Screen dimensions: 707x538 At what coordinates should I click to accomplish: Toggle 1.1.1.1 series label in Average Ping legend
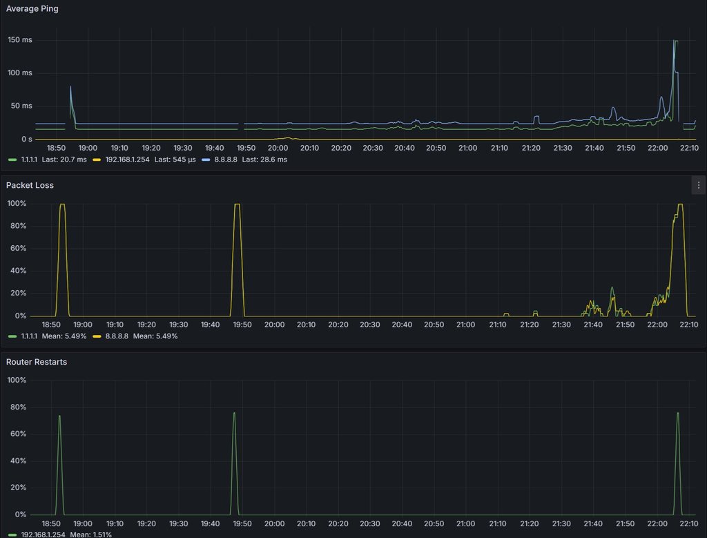[28, 160]
